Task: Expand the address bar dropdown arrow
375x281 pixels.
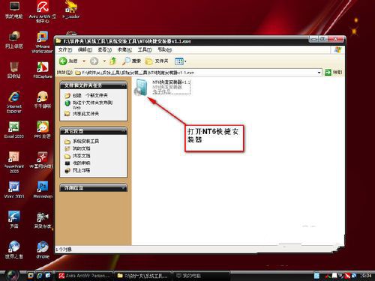Action: point(319,73)
